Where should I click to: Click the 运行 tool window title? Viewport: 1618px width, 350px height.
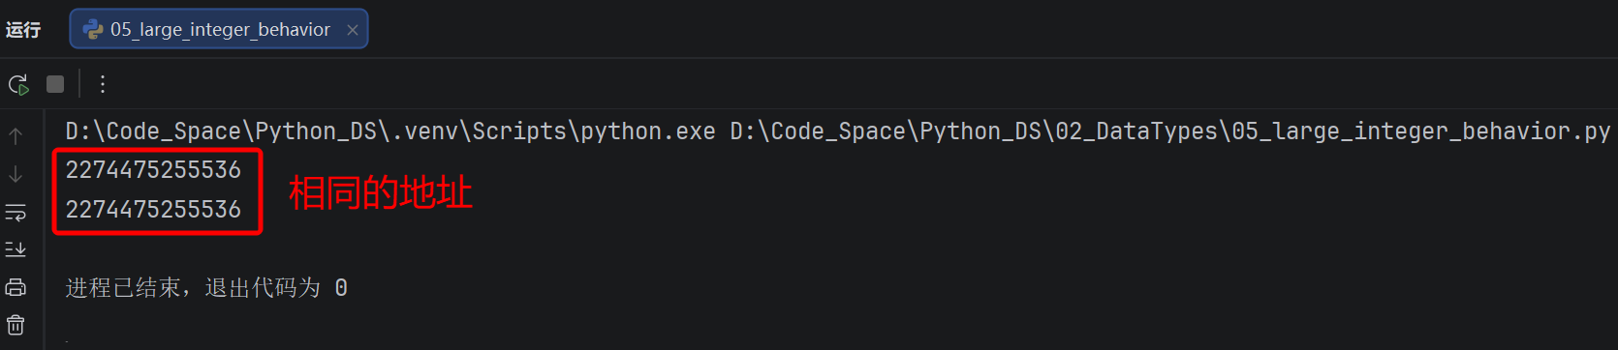(x=23, y=30)
